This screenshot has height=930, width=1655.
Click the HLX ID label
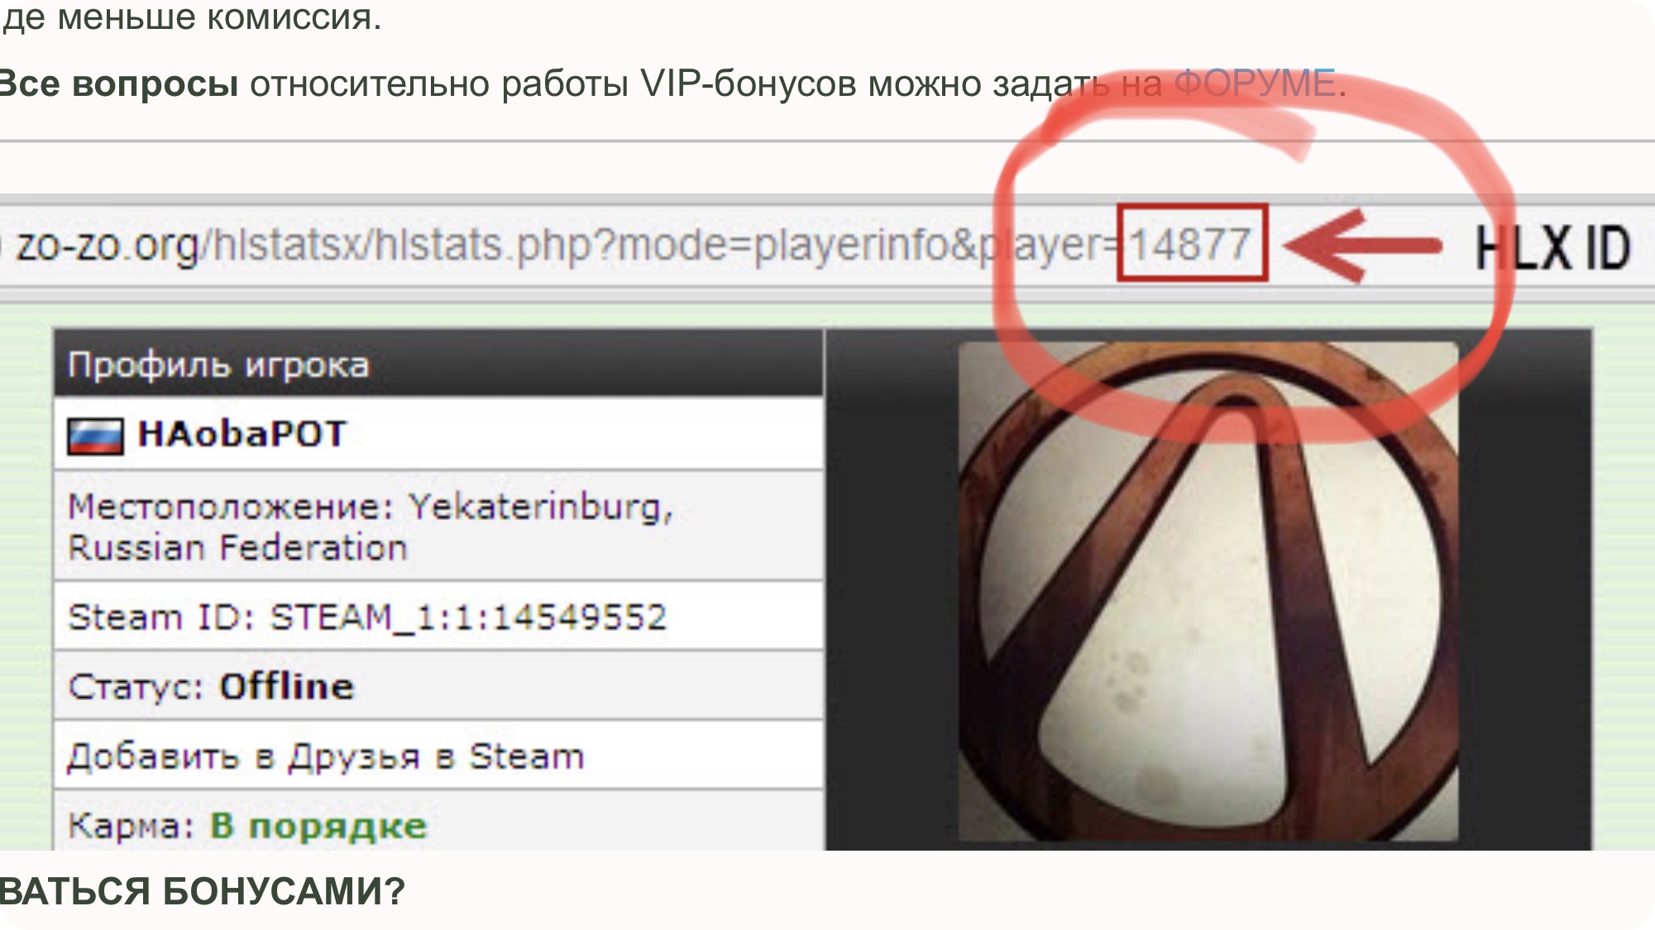tap(1553, 247)
